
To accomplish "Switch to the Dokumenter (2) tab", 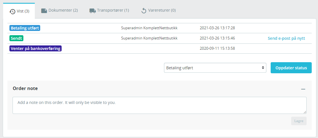I will click(59, 11).
